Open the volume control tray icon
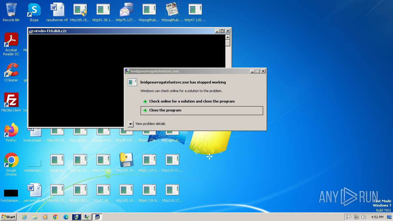Screen dimensions: 393x221 [x=364, y=217]
